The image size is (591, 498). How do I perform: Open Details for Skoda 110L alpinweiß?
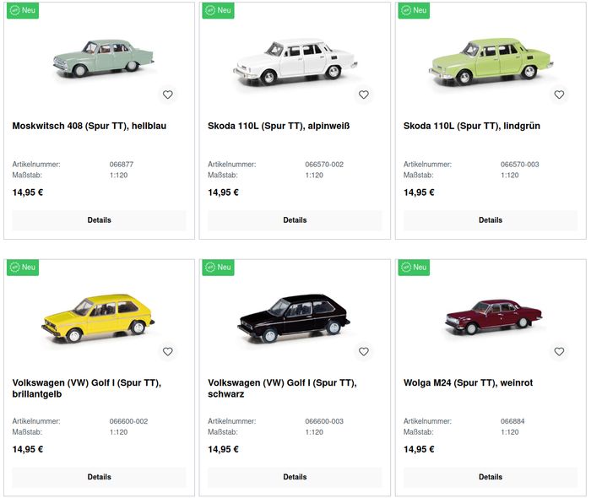295,220
